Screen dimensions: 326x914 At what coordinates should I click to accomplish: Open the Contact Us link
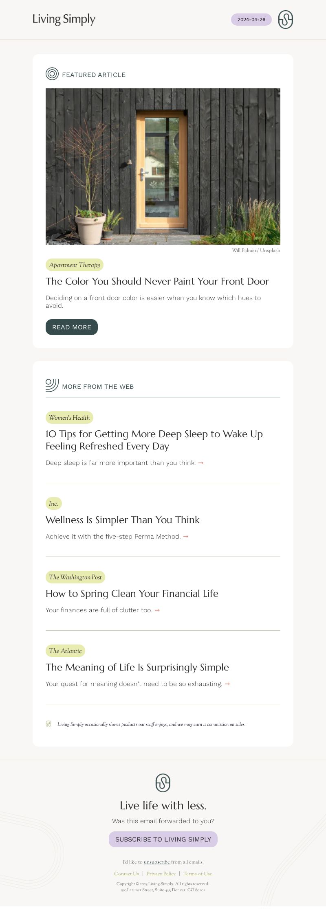[x=126, y=874]
